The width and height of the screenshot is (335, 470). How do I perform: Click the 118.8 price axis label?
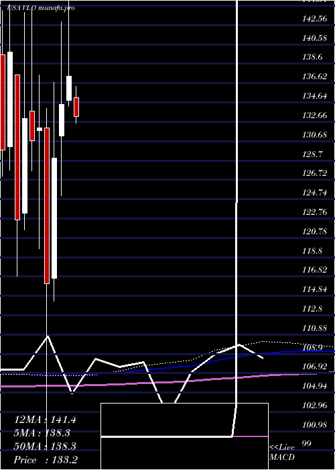tap(313, 250)
